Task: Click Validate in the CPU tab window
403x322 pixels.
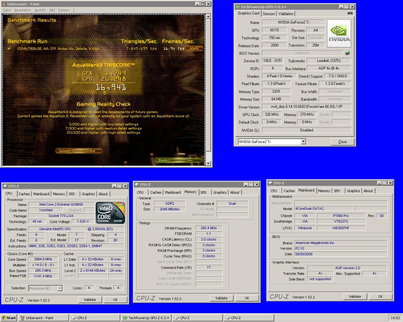Action: (90, 300)
